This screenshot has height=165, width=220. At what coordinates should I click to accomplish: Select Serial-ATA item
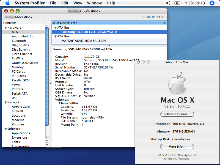pyautogui.click(x=20, y=94)
